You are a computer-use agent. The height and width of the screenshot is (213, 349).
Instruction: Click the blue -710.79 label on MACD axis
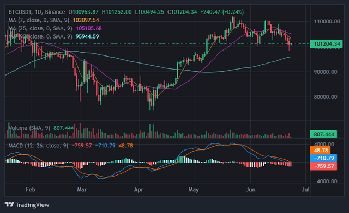323,158
